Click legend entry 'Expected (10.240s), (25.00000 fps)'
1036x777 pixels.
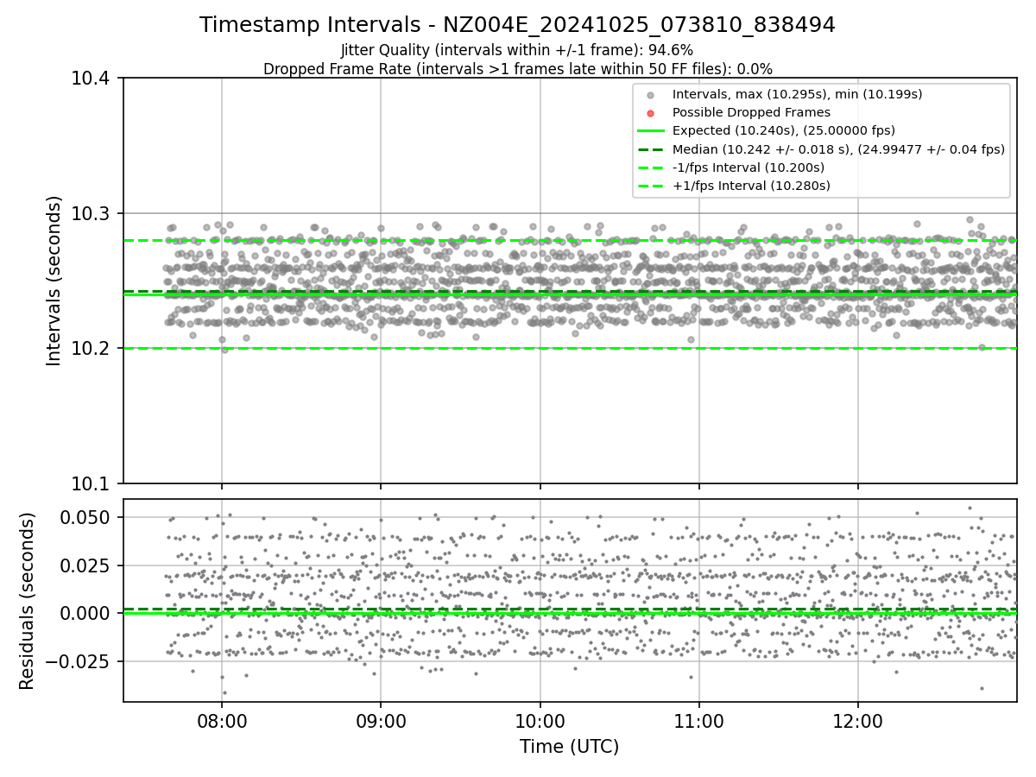783,130
